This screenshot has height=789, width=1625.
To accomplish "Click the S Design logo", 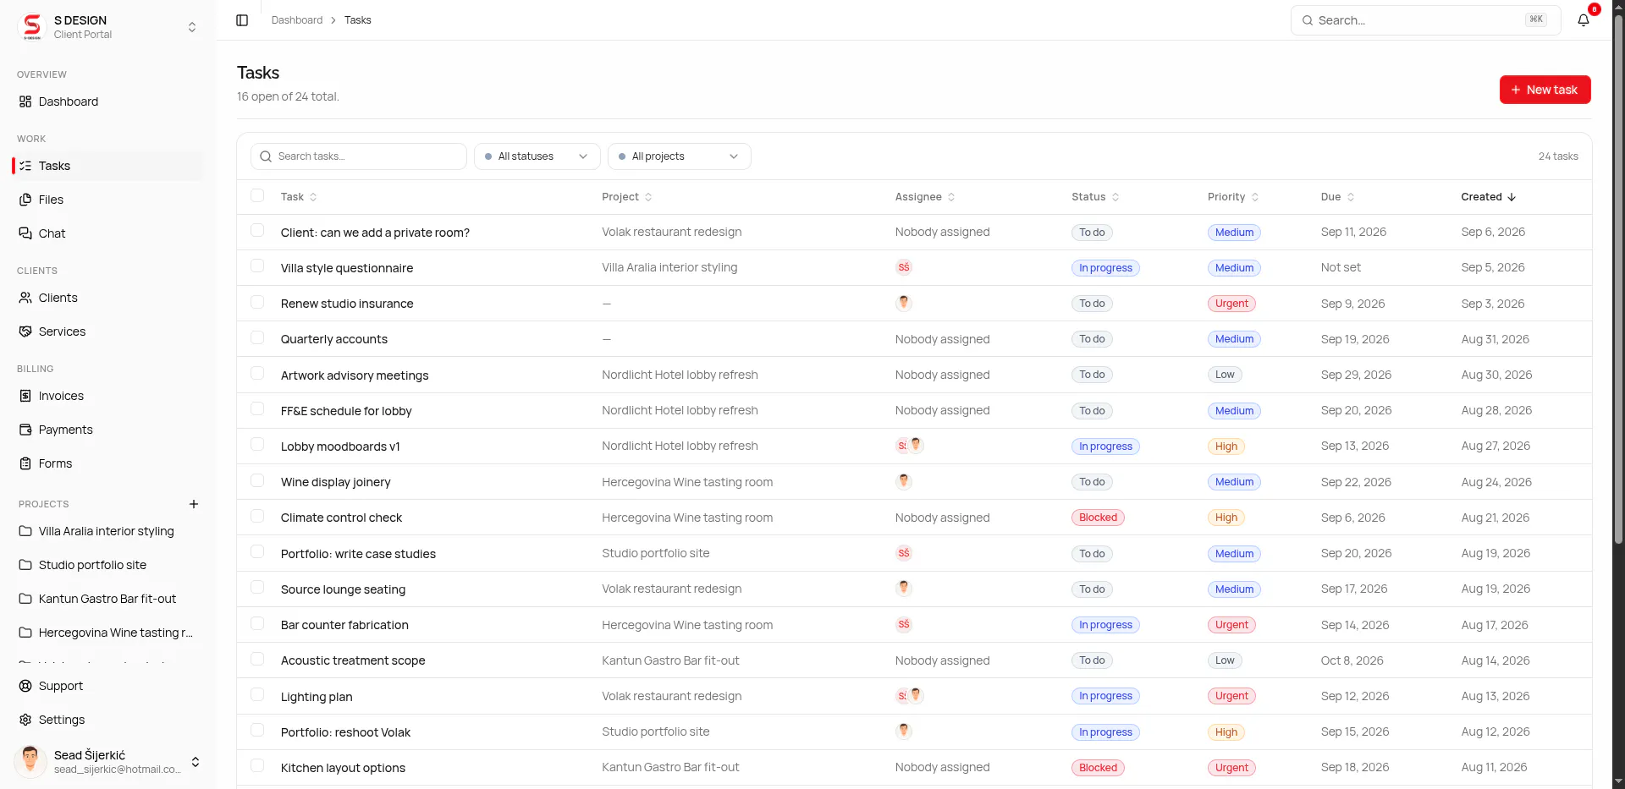I will (x=32, y=26).
